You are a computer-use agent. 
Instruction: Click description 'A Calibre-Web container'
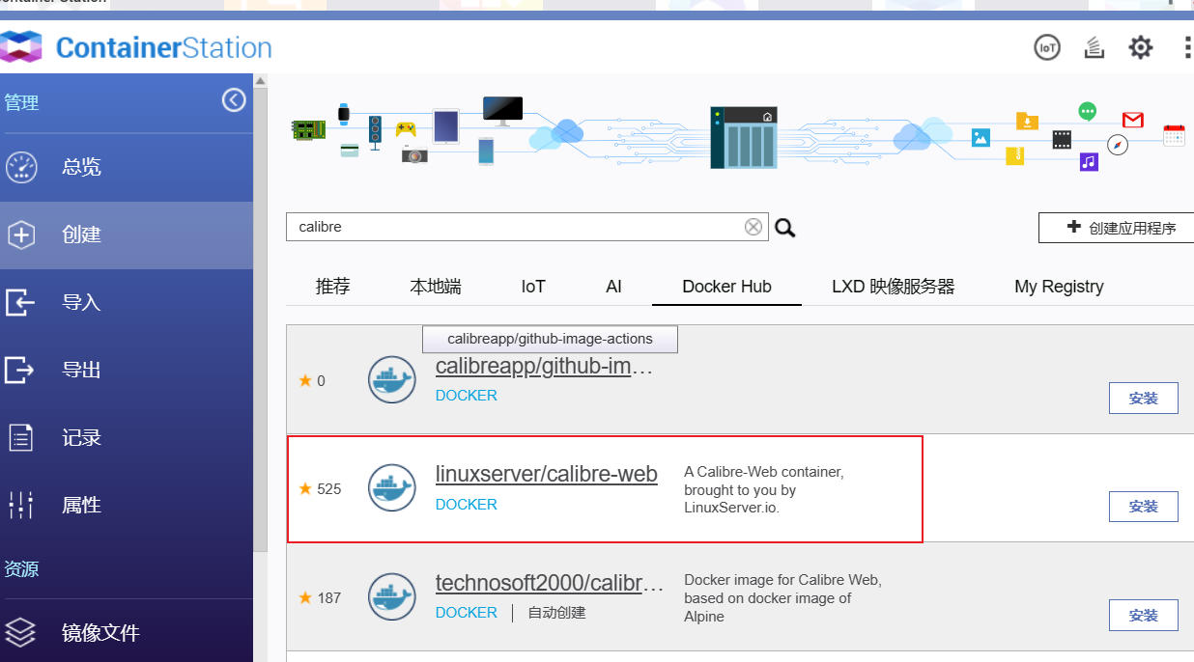click(x=764, y=490)
